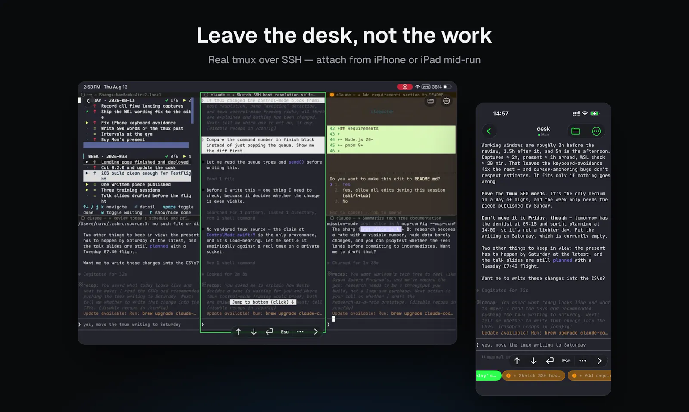This screenshot has height=412, width=689.
Task: Tap the return key on the iPhone key bar
Action: (550, 361)
